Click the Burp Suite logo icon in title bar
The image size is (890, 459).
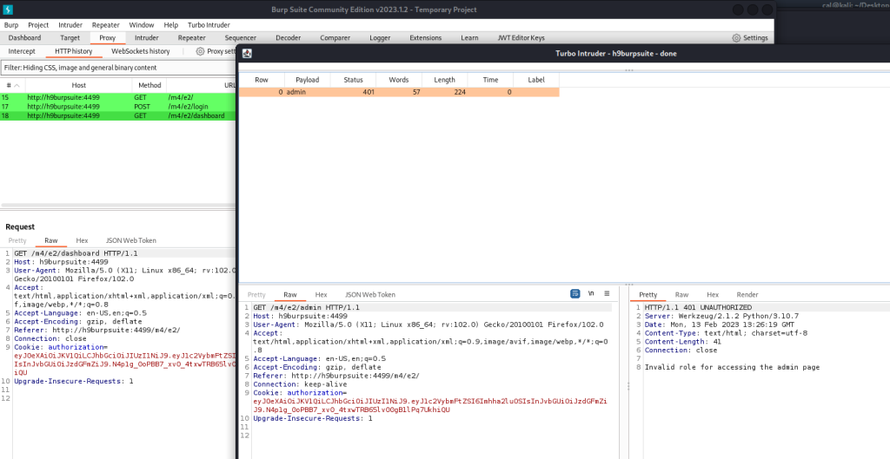(8, 10)
